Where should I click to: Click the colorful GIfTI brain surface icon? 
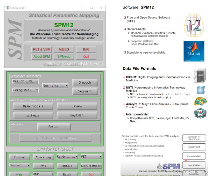201,101
